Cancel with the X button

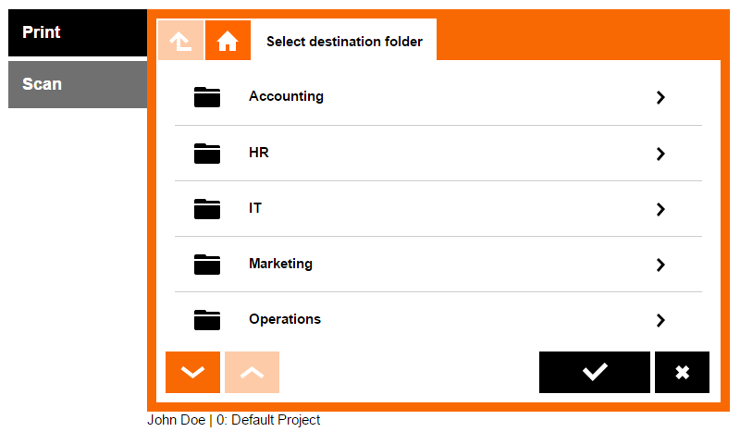click(682, 372)
